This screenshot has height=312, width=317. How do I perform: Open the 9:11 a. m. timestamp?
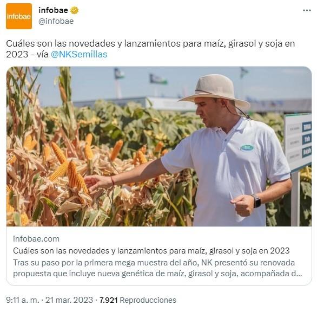(22, 300)
